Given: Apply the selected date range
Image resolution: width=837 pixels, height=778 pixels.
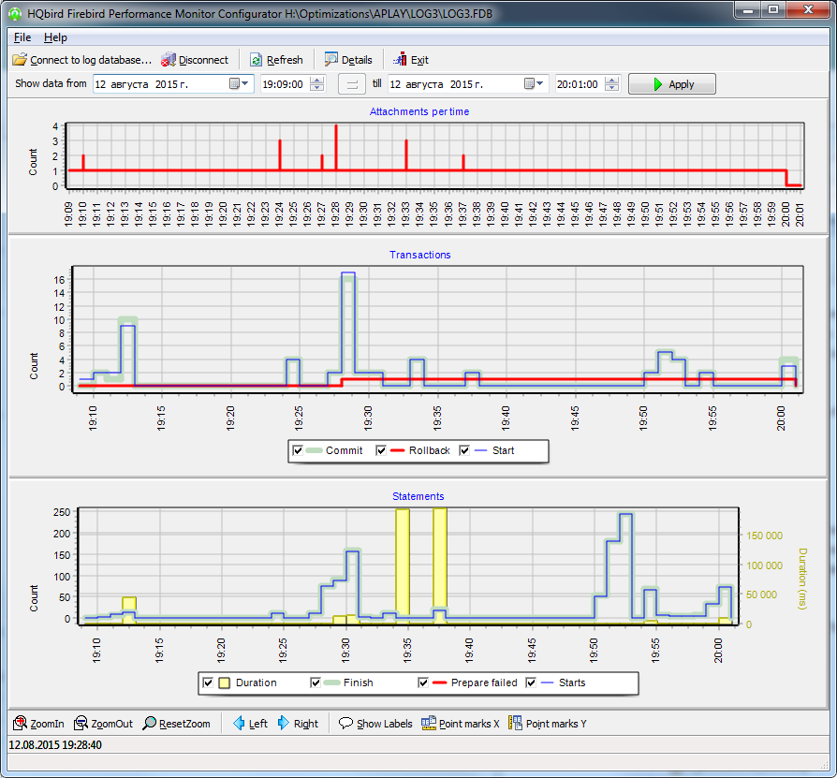Looking at the screenshot, I should [671, 84].
